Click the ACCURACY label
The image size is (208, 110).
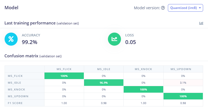31,35
